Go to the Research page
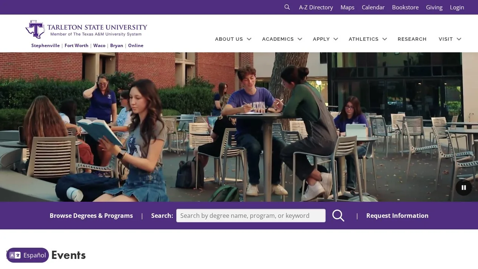This screenshot has height=269, width=478. click(412, 39)
